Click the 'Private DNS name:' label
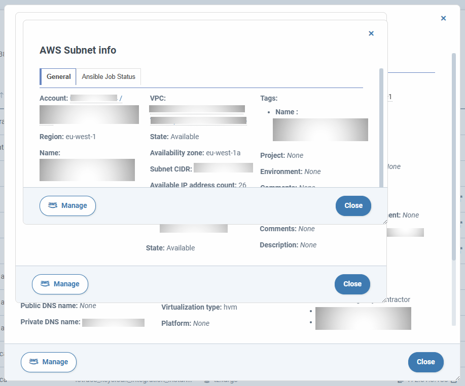 coord(50,322)
